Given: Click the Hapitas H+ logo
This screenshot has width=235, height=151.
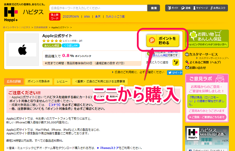Looking at the screenshot, I should pos(11,14).
